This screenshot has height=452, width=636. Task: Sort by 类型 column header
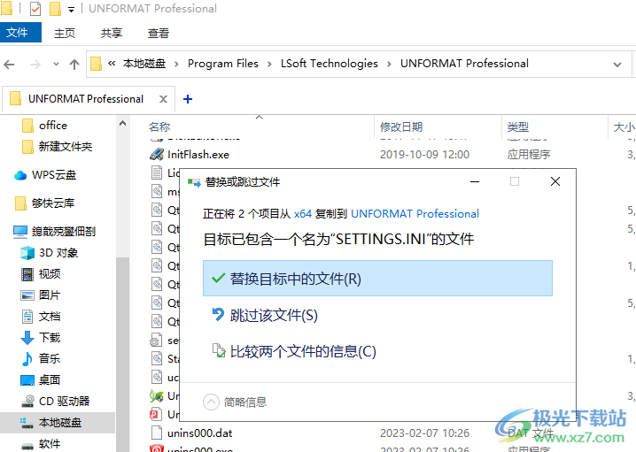click(518, 126)
